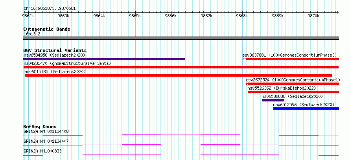The width and height of the screenshot is (350, 160).
Task: Select the red nsv6515185 variant bar
Action: coord(179,75)
